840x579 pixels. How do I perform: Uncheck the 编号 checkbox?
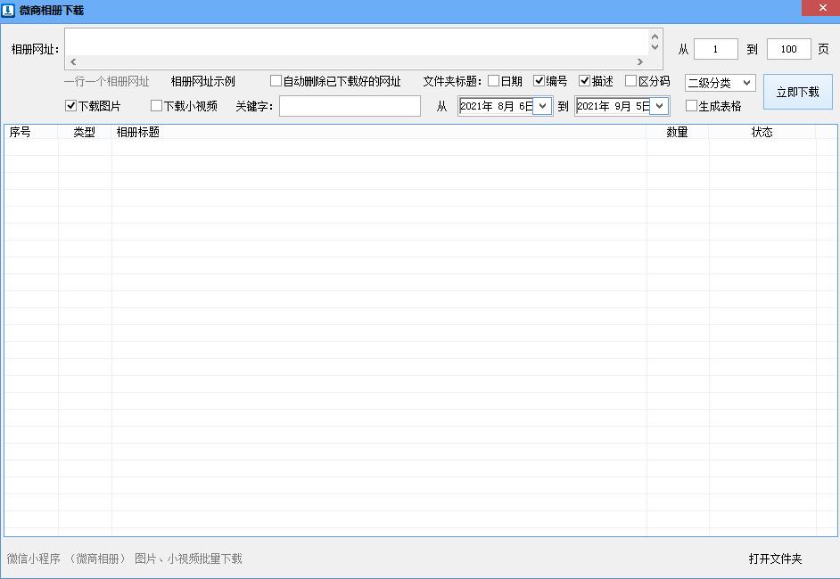point(539,80)
